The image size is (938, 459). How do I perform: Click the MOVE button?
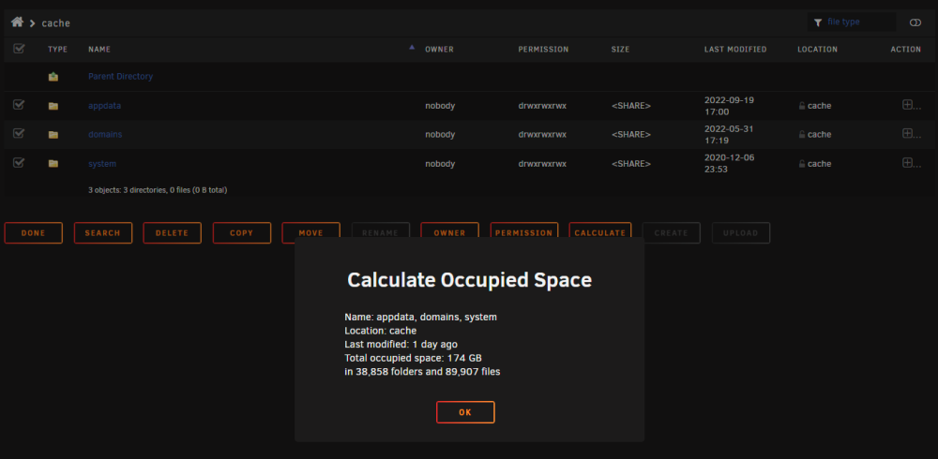(311, 232)
